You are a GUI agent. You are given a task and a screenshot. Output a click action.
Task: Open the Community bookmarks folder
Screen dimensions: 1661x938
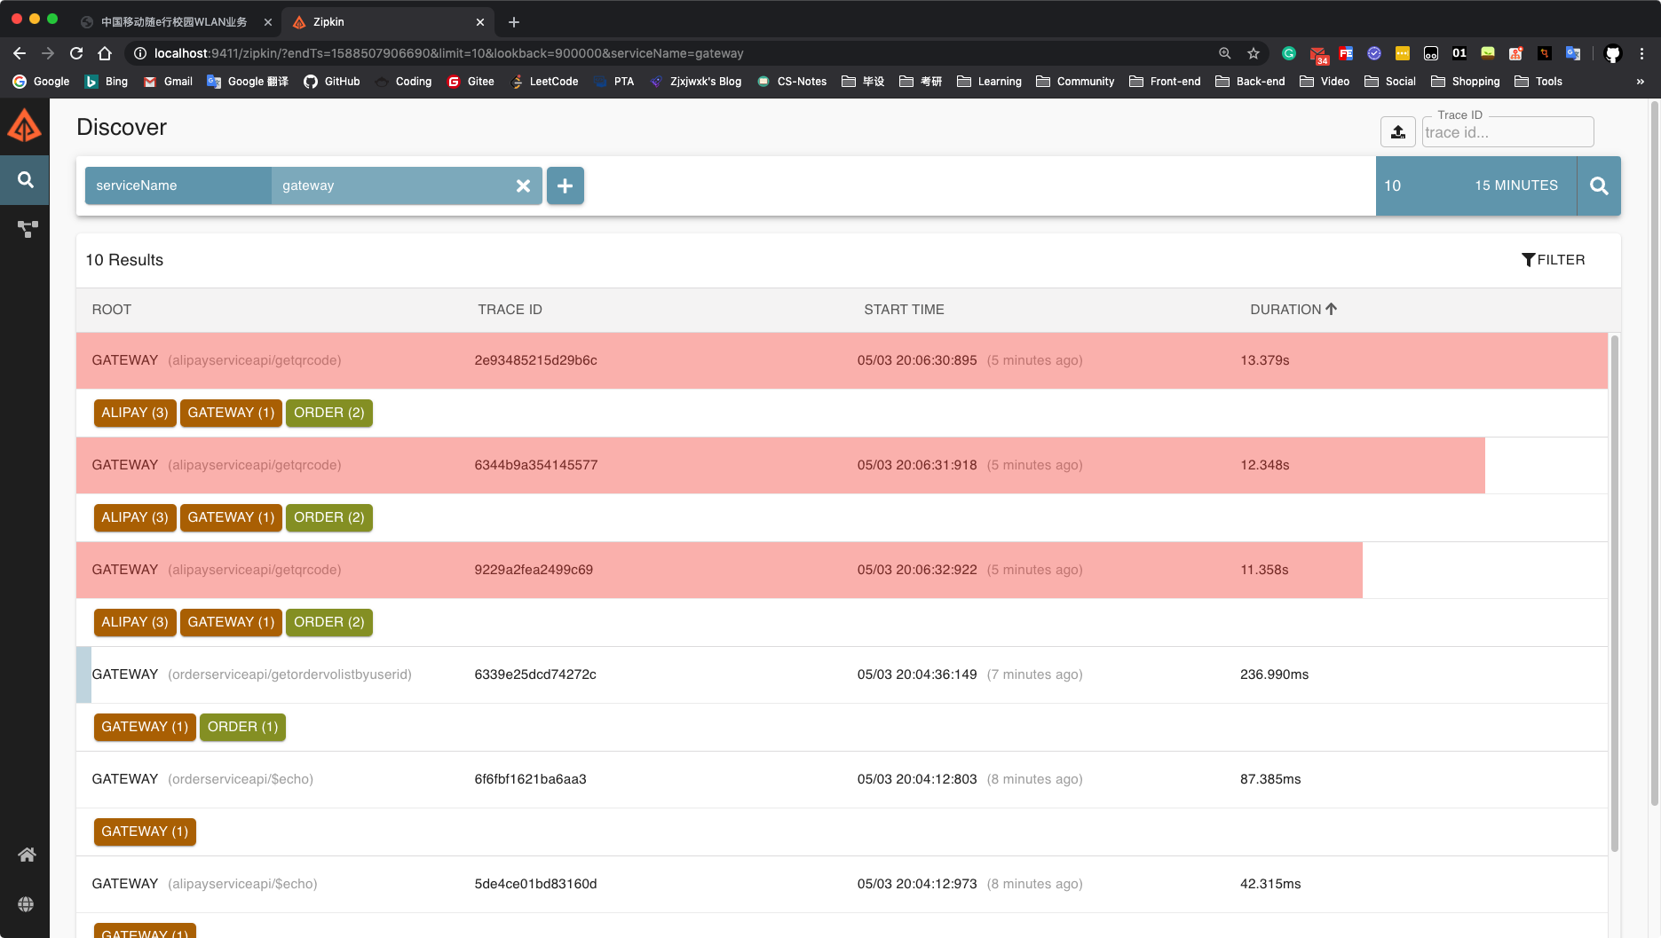click(x=1074, y=81)
